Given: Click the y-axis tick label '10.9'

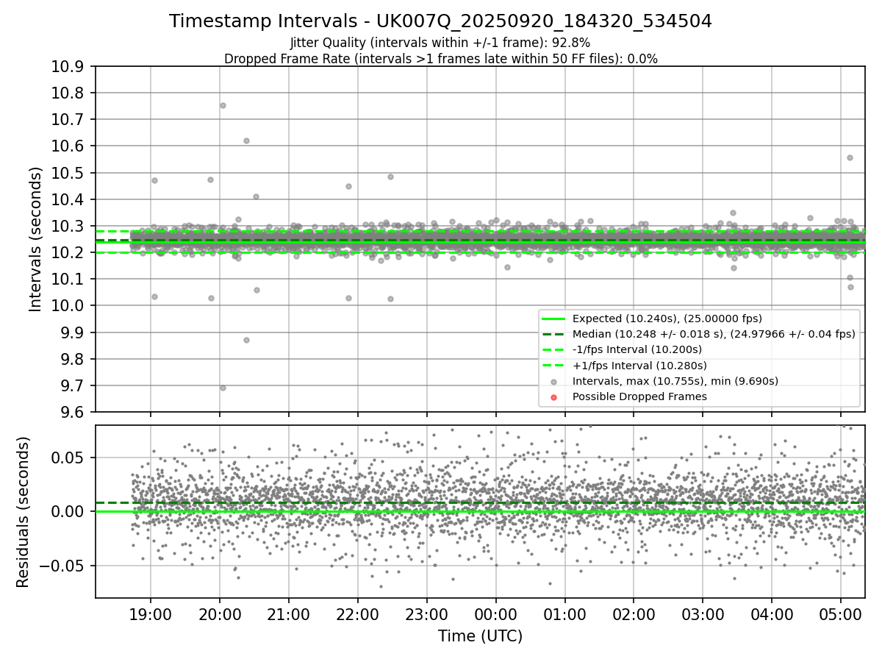Looking at the screenshot, I should [67, 66].
